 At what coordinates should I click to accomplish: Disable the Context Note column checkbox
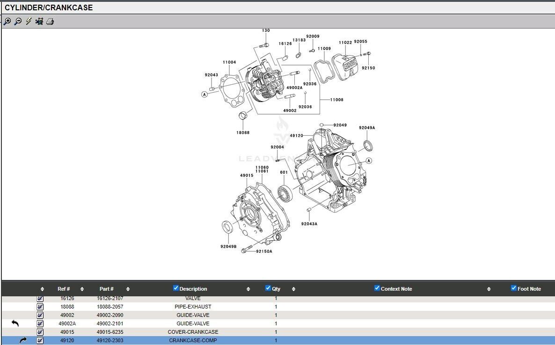coord(377,288)
